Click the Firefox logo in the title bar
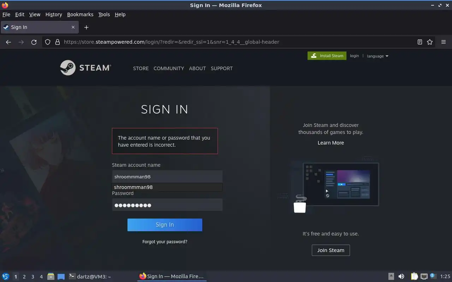The image size is (452, 282). (5, 5)
